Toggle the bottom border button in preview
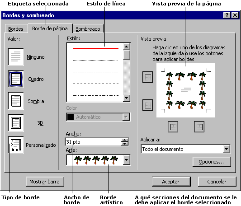Viewport: 241px width, 206px height. (x=147, y=105)
